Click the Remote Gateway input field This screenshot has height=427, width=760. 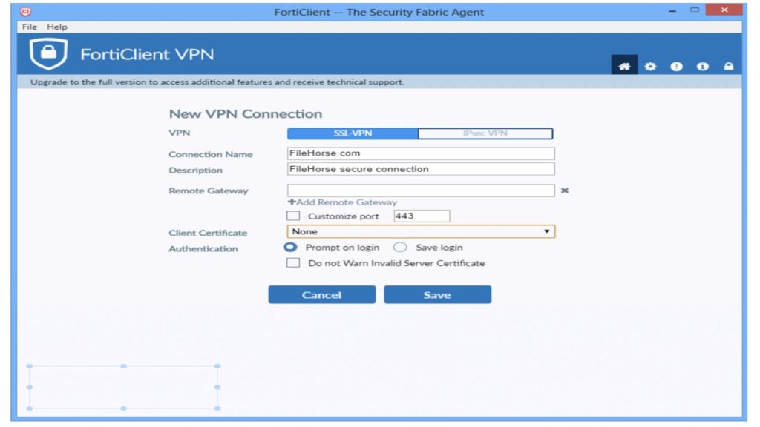pyautogui.click(x=421, y=191)
